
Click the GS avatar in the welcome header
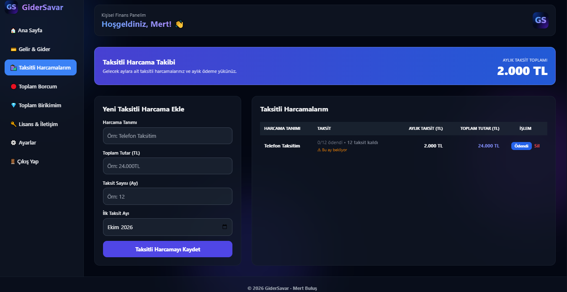click(x=541, y=20)
